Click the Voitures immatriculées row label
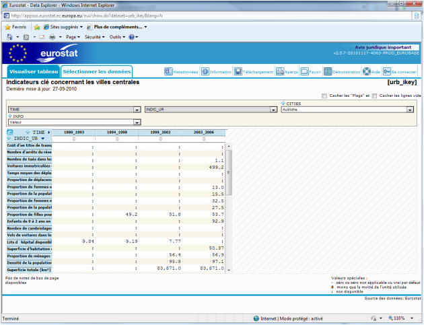424x325 pixels. pos(29,166)
